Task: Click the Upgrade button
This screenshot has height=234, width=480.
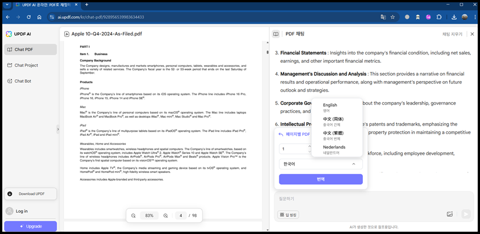Action: pos(30,227)
